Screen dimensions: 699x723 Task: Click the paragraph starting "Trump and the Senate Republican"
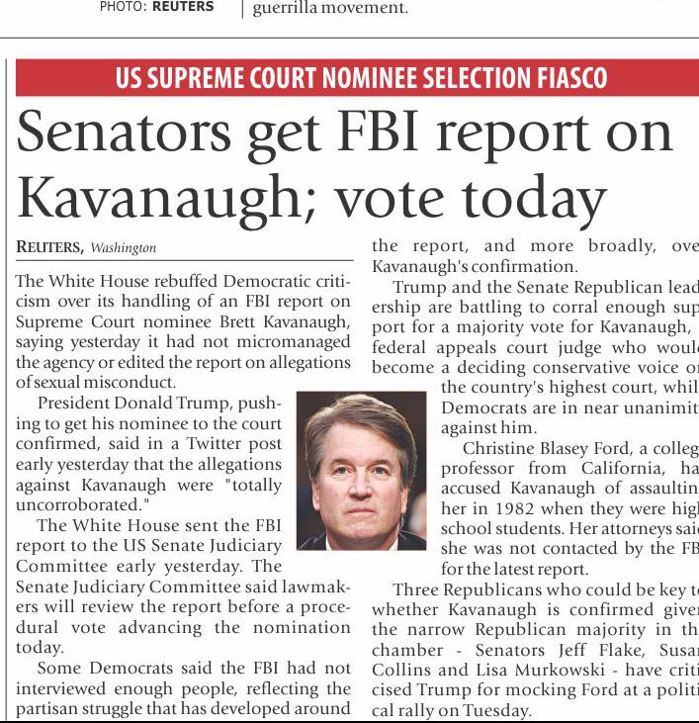[x=534, y=326]
